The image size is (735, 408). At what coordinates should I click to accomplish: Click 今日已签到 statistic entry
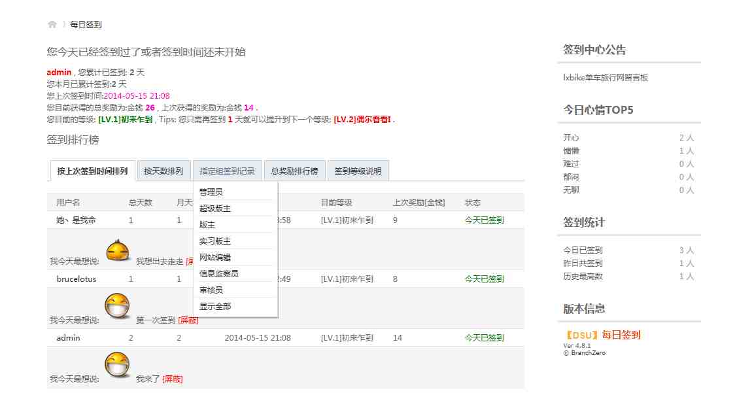coord(583,250)
